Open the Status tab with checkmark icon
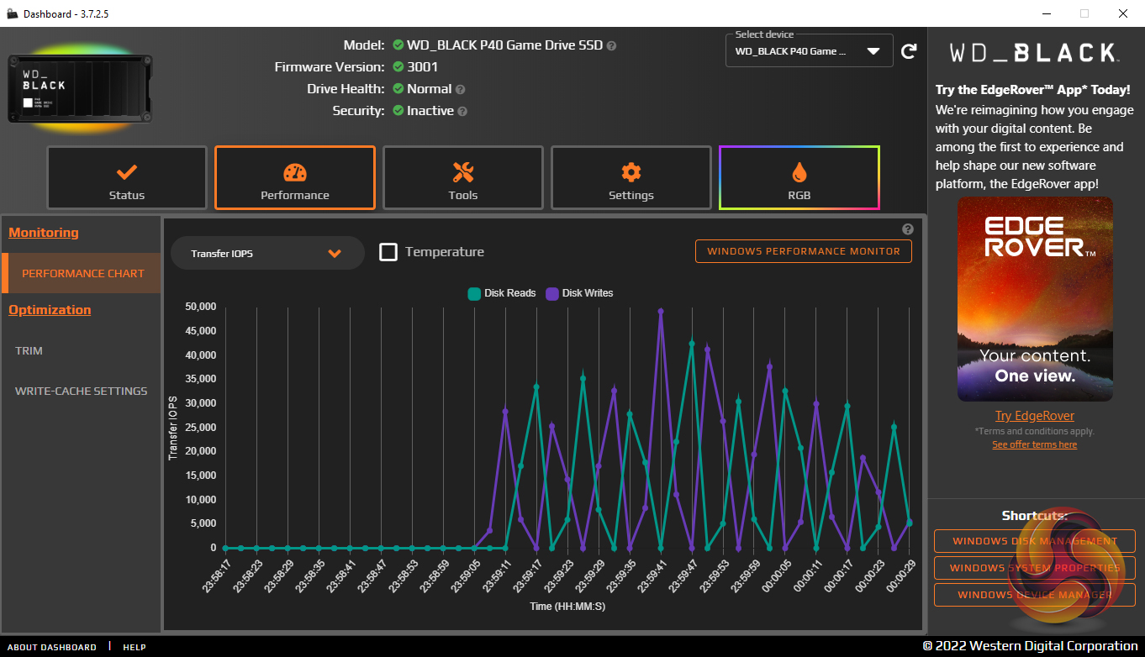The image size is (1145, 657). [x=127, y=178]
